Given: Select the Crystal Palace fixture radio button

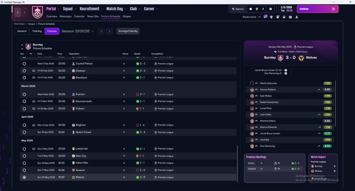Looking at the screenshot, I should (24, 64).
